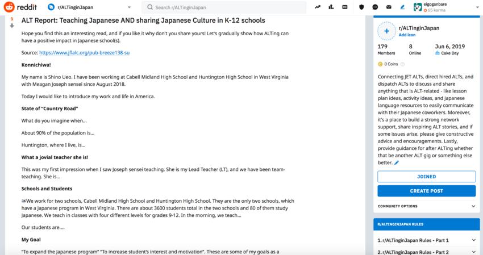Click the r/ALTinginJapan community icon in header

(51, 7)
